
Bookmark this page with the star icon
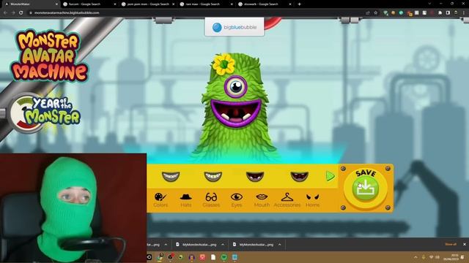376,13
